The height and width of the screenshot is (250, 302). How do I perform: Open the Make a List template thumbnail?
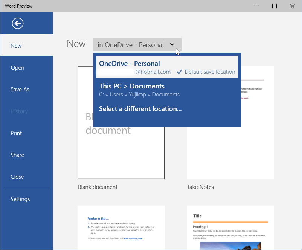coord(121,227)
